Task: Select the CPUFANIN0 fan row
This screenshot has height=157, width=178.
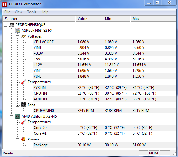Action: 104,111
